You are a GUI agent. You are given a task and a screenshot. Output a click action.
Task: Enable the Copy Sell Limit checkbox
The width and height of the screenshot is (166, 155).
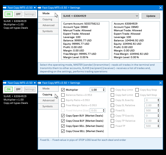click(x=112, y=95)
